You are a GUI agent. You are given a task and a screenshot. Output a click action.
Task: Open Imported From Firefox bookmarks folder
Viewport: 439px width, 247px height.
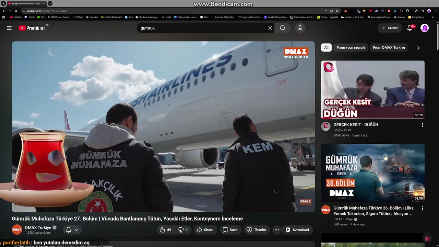coord(250,17)
